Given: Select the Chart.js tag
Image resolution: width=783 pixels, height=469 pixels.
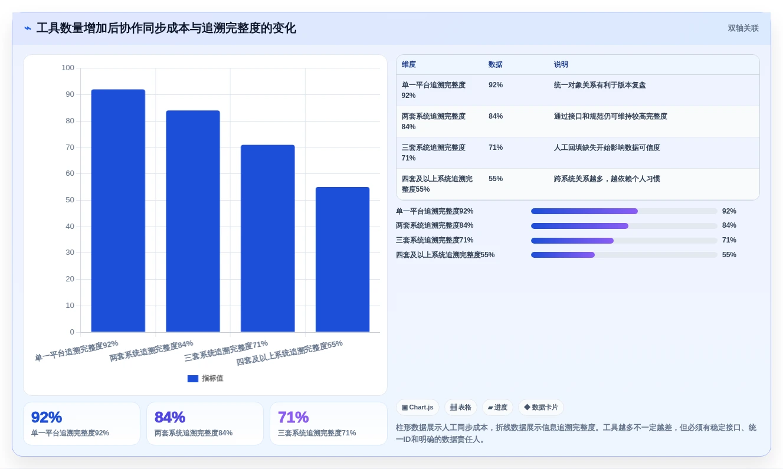Looking at the screenshot, I should pos(418,408).
